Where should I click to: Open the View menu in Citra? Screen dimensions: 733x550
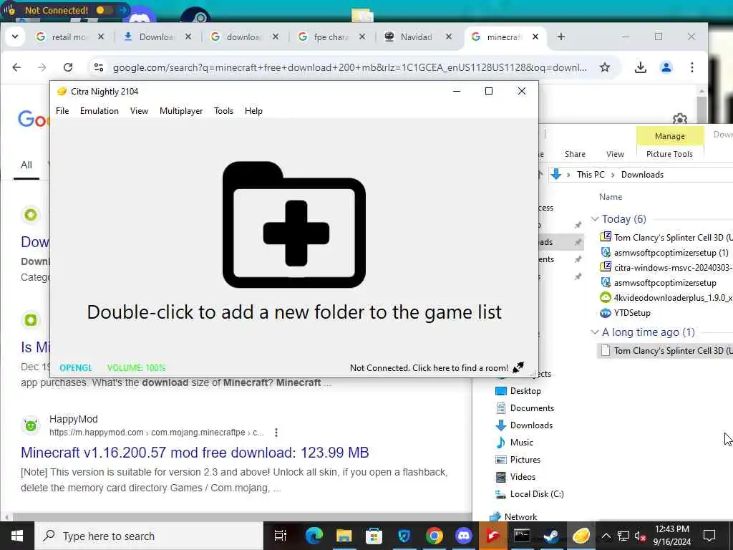[x=139, y=111]
